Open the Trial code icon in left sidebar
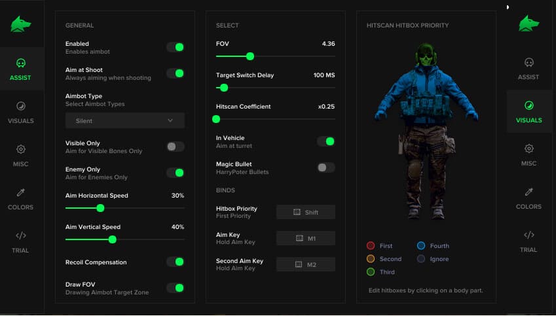Image resolution: width=556 pixels, height=316 pixels. click(21, 236)
